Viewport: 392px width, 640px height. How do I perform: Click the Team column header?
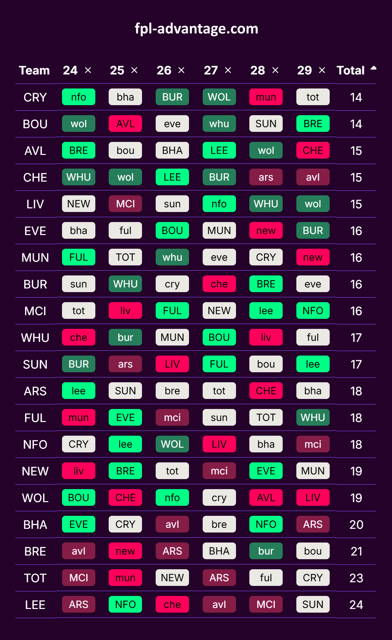click(x=34, y=70)
